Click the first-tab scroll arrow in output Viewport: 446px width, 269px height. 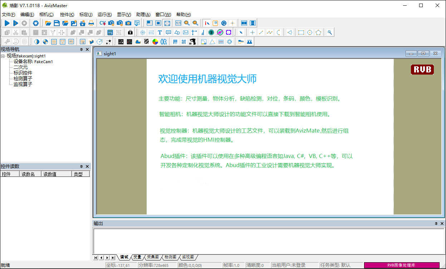95,257
